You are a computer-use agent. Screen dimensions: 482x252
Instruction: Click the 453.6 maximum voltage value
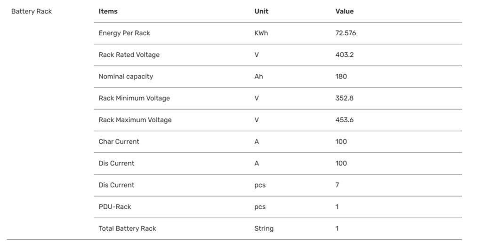coord(345,120)
